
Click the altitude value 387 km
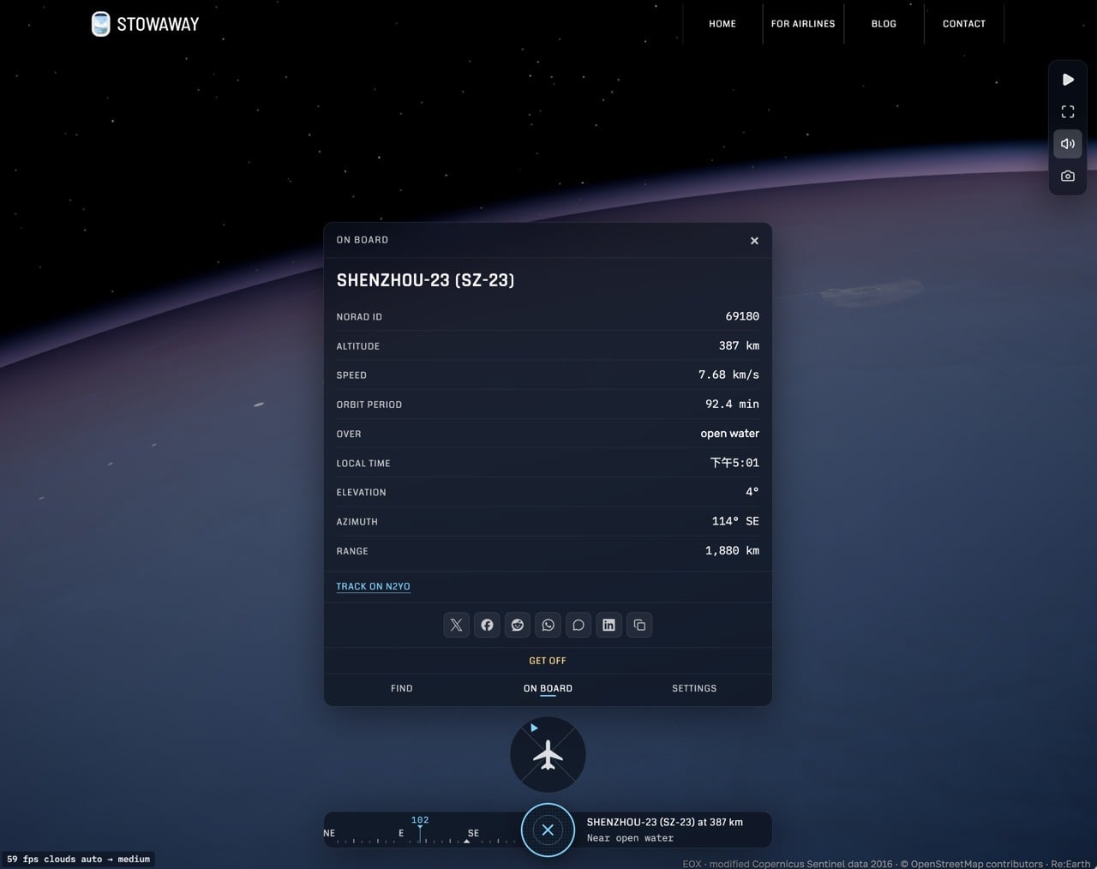739,345
